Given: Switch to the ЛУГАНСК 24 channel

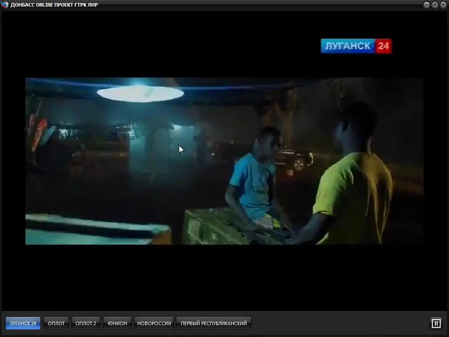Looking at the screenshot, I should [23, 323].
